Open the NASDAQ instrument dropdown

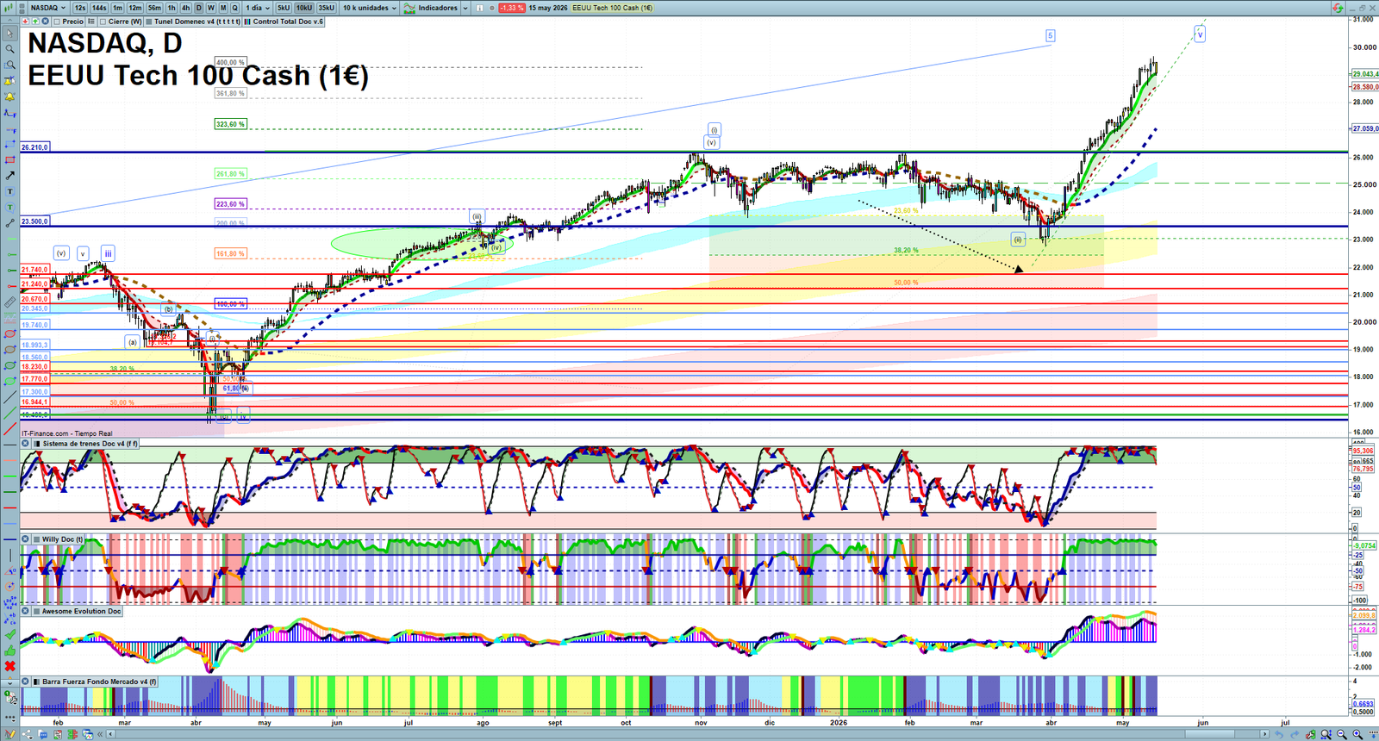[x=47, y=8]
